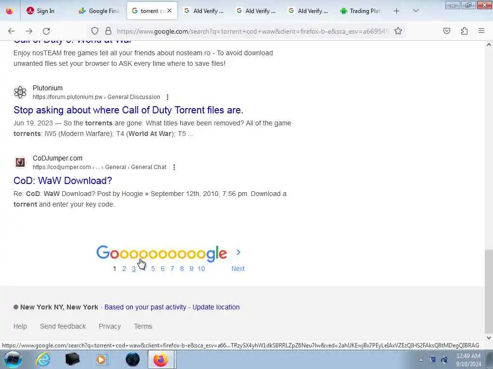This screenshot has width=493, height=369.
Task: Click the Plutonium site atom favicon
Action: click(20, 92)
